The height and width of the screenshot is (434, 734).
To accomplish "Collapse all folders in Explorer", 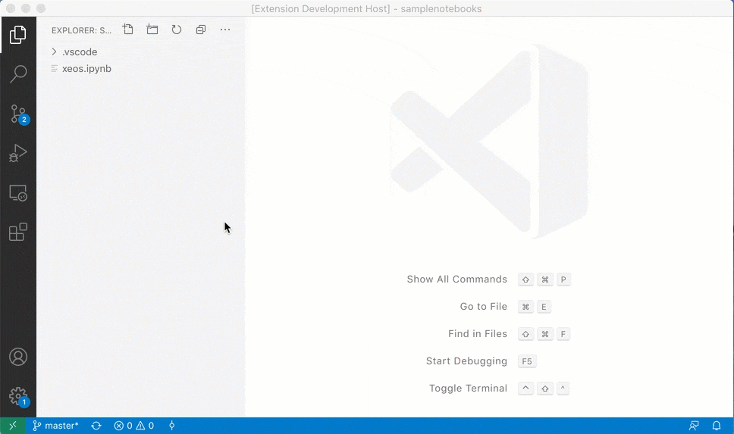I will (201, 30).
